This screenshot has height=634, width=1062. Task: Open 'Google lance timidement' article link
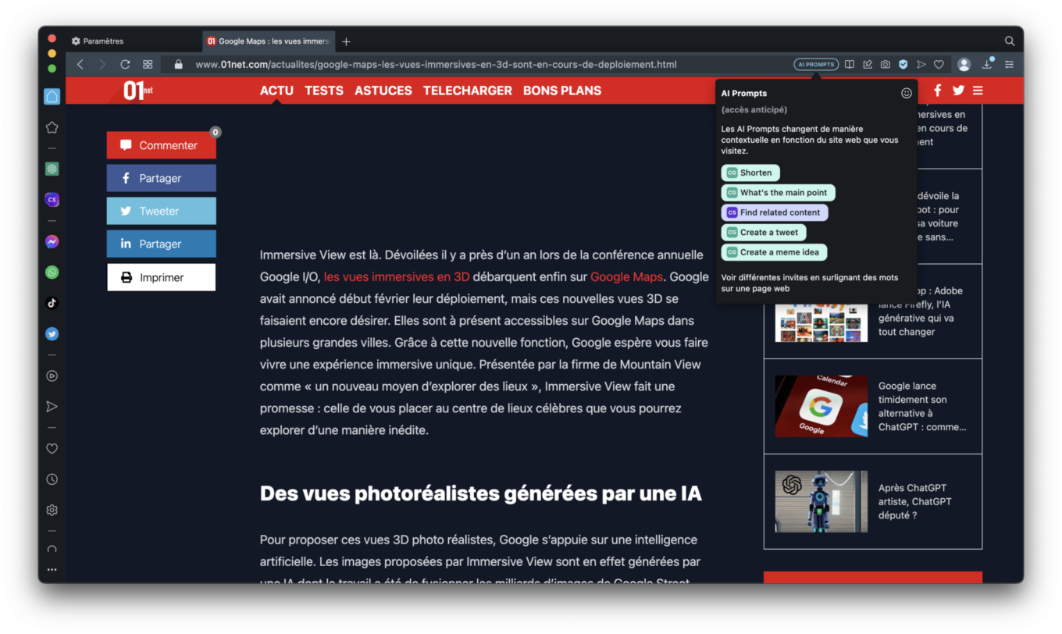pyautogui.click(x=922, y=406)
